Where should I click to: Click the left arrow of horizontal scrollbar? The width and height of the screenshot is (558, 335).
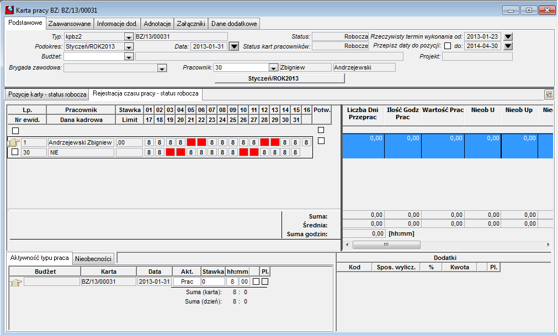[347, 244]
